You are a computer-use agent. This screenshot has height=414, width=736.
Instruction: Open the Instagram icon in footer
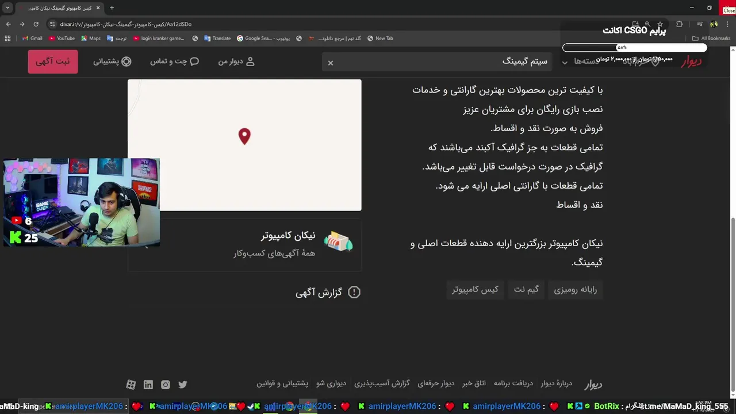click(x=166, y=385)
